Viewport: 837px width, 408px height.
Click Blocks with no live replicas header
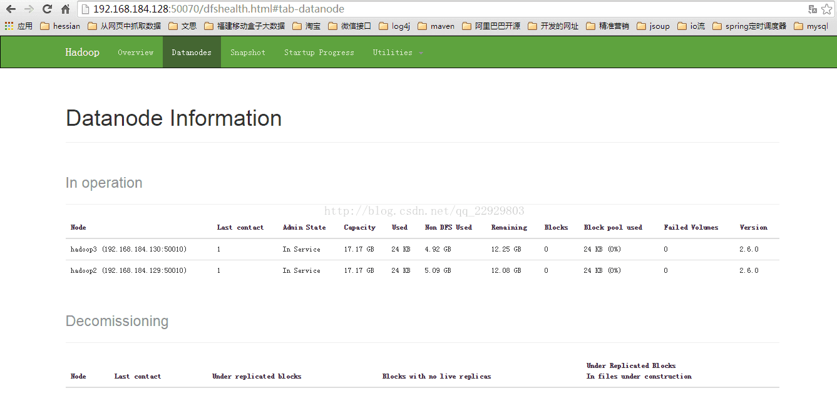pyautogui.click(x=436, y=376)
